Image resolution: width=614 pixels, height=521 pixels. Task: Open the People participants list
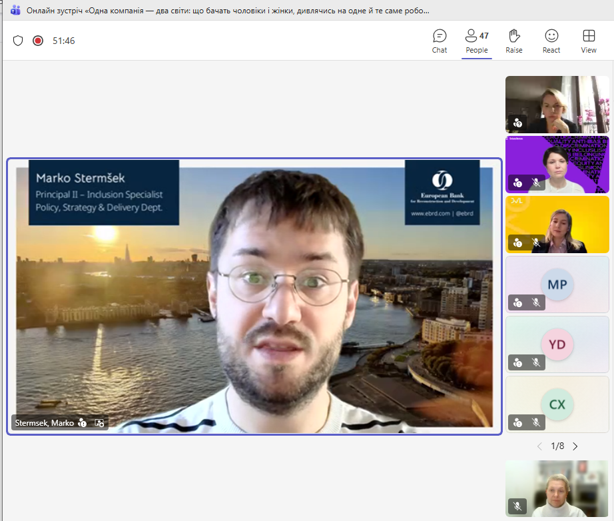point(476,41)
